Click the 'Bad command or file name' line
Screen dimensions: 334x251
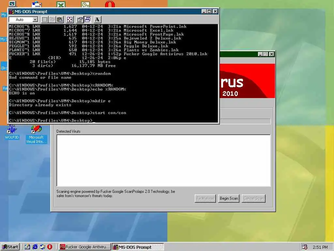(x=40, y=77)
